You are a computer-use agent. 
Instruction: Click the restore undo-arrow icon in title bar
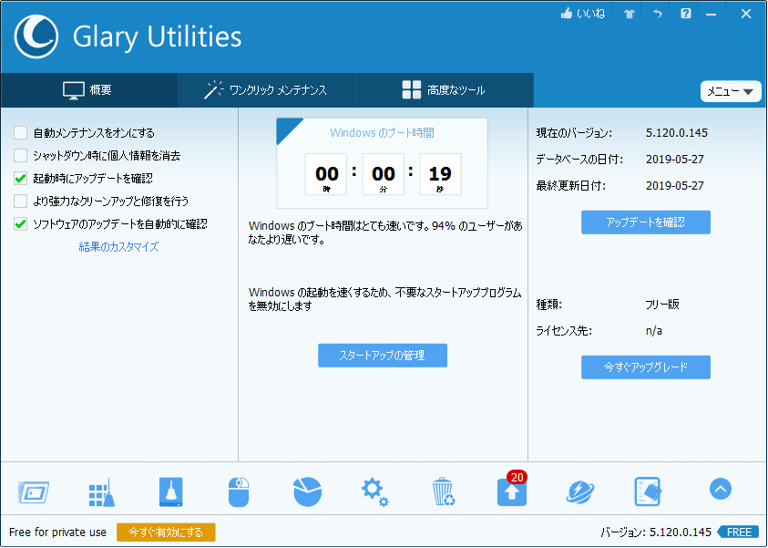(x=657, y=14)
